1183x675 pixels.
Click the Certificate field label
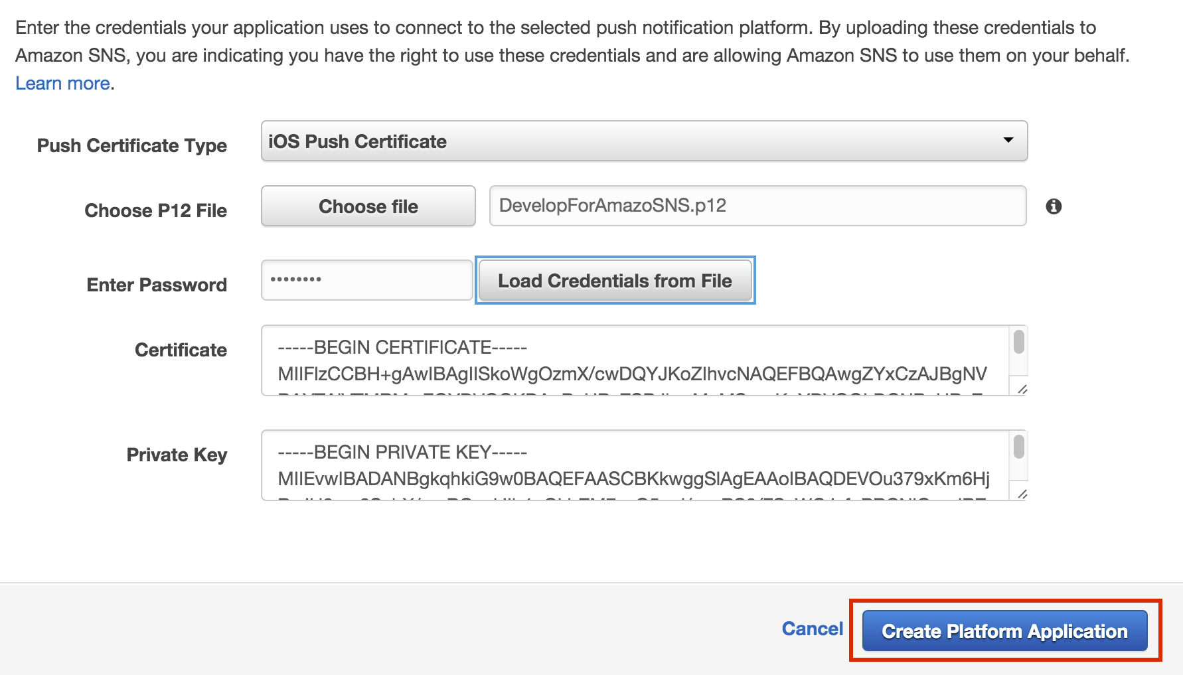181,350
